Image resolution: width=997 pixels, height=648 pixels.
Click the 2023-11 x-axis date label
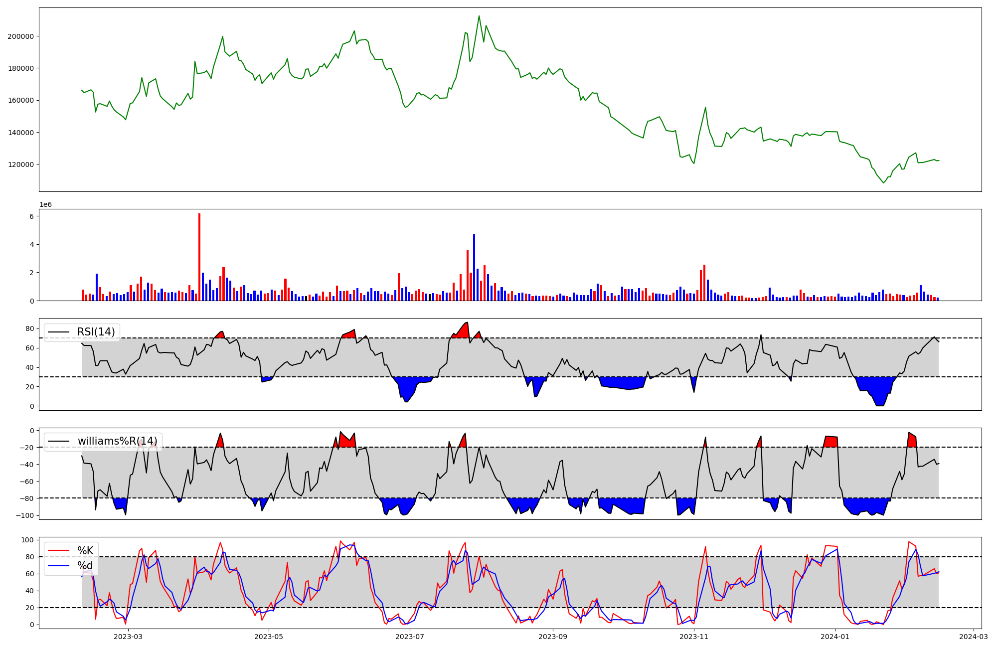694,636
